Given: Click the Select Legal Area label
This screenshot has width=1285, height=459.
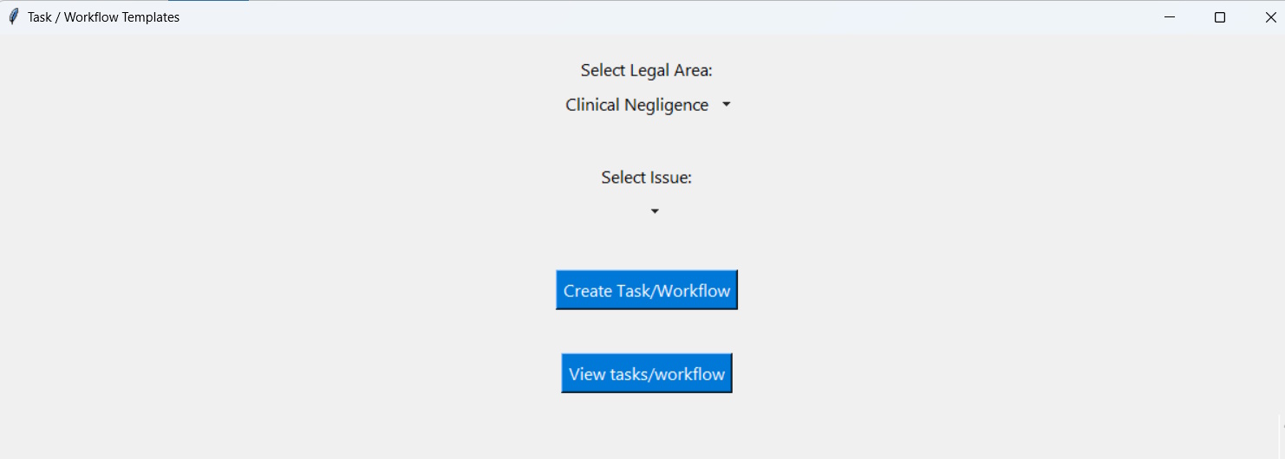Looking at the screenshot, I should click(647, 70).
